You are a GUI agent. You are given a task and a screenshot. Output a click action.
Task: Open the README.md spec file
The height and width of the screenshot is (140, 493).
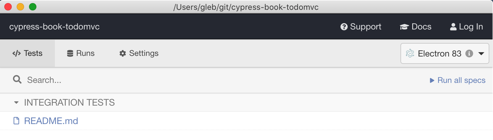pos(51,121)
